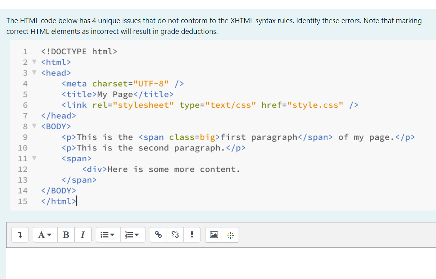Click the opening <span> tag on line 11
The width and height of the screenshot is (436, 279).
click(x=77, y=159)
